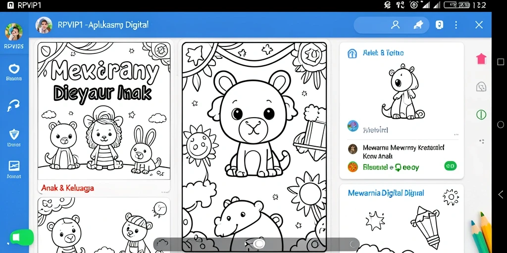Open the colorful round avatar under the dinosaur
This screenshot has height=253, width=507.
click(353, 126)
